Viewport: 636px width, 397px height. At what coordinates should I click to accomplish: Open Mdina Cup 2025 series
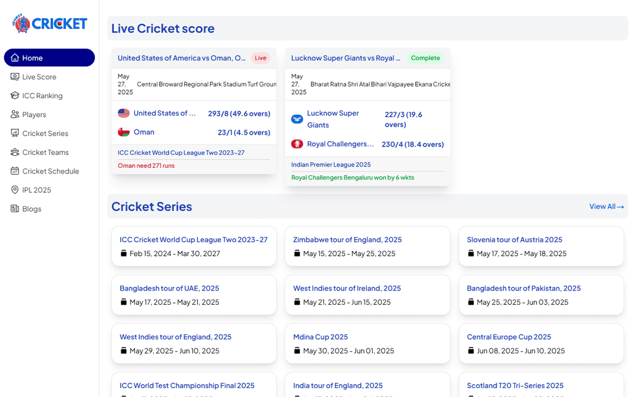tap(320, 336)
